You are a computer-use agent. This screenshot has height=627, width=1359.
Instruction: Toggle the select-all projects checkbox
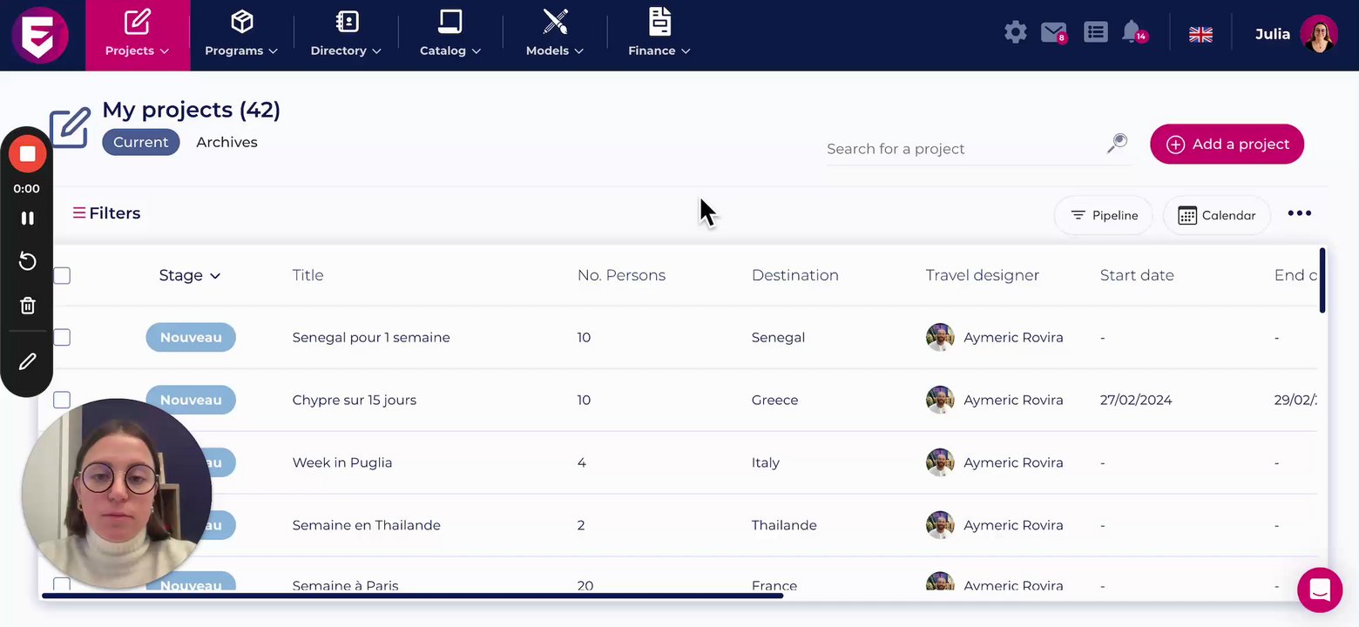tap(62, 276)
